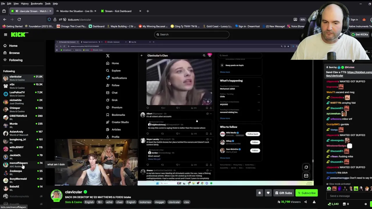Open CRISTRAVELS channel in Following list
This screenshot has height=209, width=372.
(23, 117)
